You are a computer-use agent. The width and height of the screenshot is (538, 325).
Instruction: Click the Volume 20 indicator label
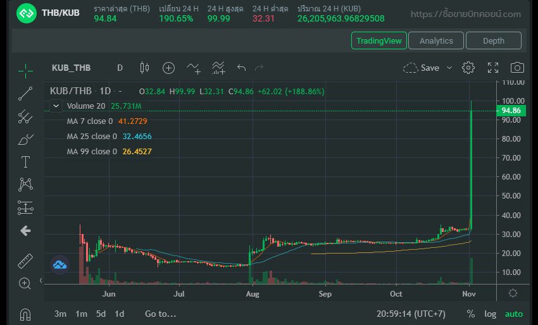coord(86,106)
